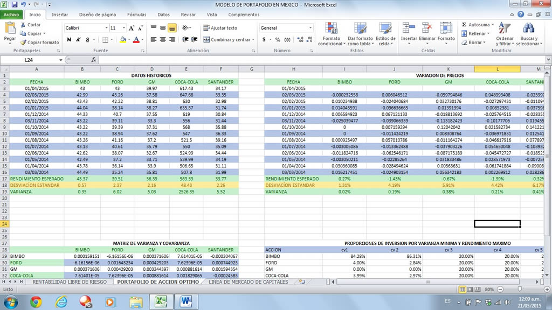Open Excel help question mark
The width and height of the screenshot is (552, 310).
click(521, 15)
